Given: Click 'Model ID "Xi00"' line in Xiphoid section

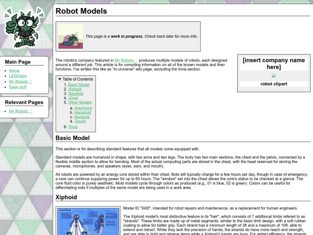Looking at the screenshot, I should pos(210,208).
